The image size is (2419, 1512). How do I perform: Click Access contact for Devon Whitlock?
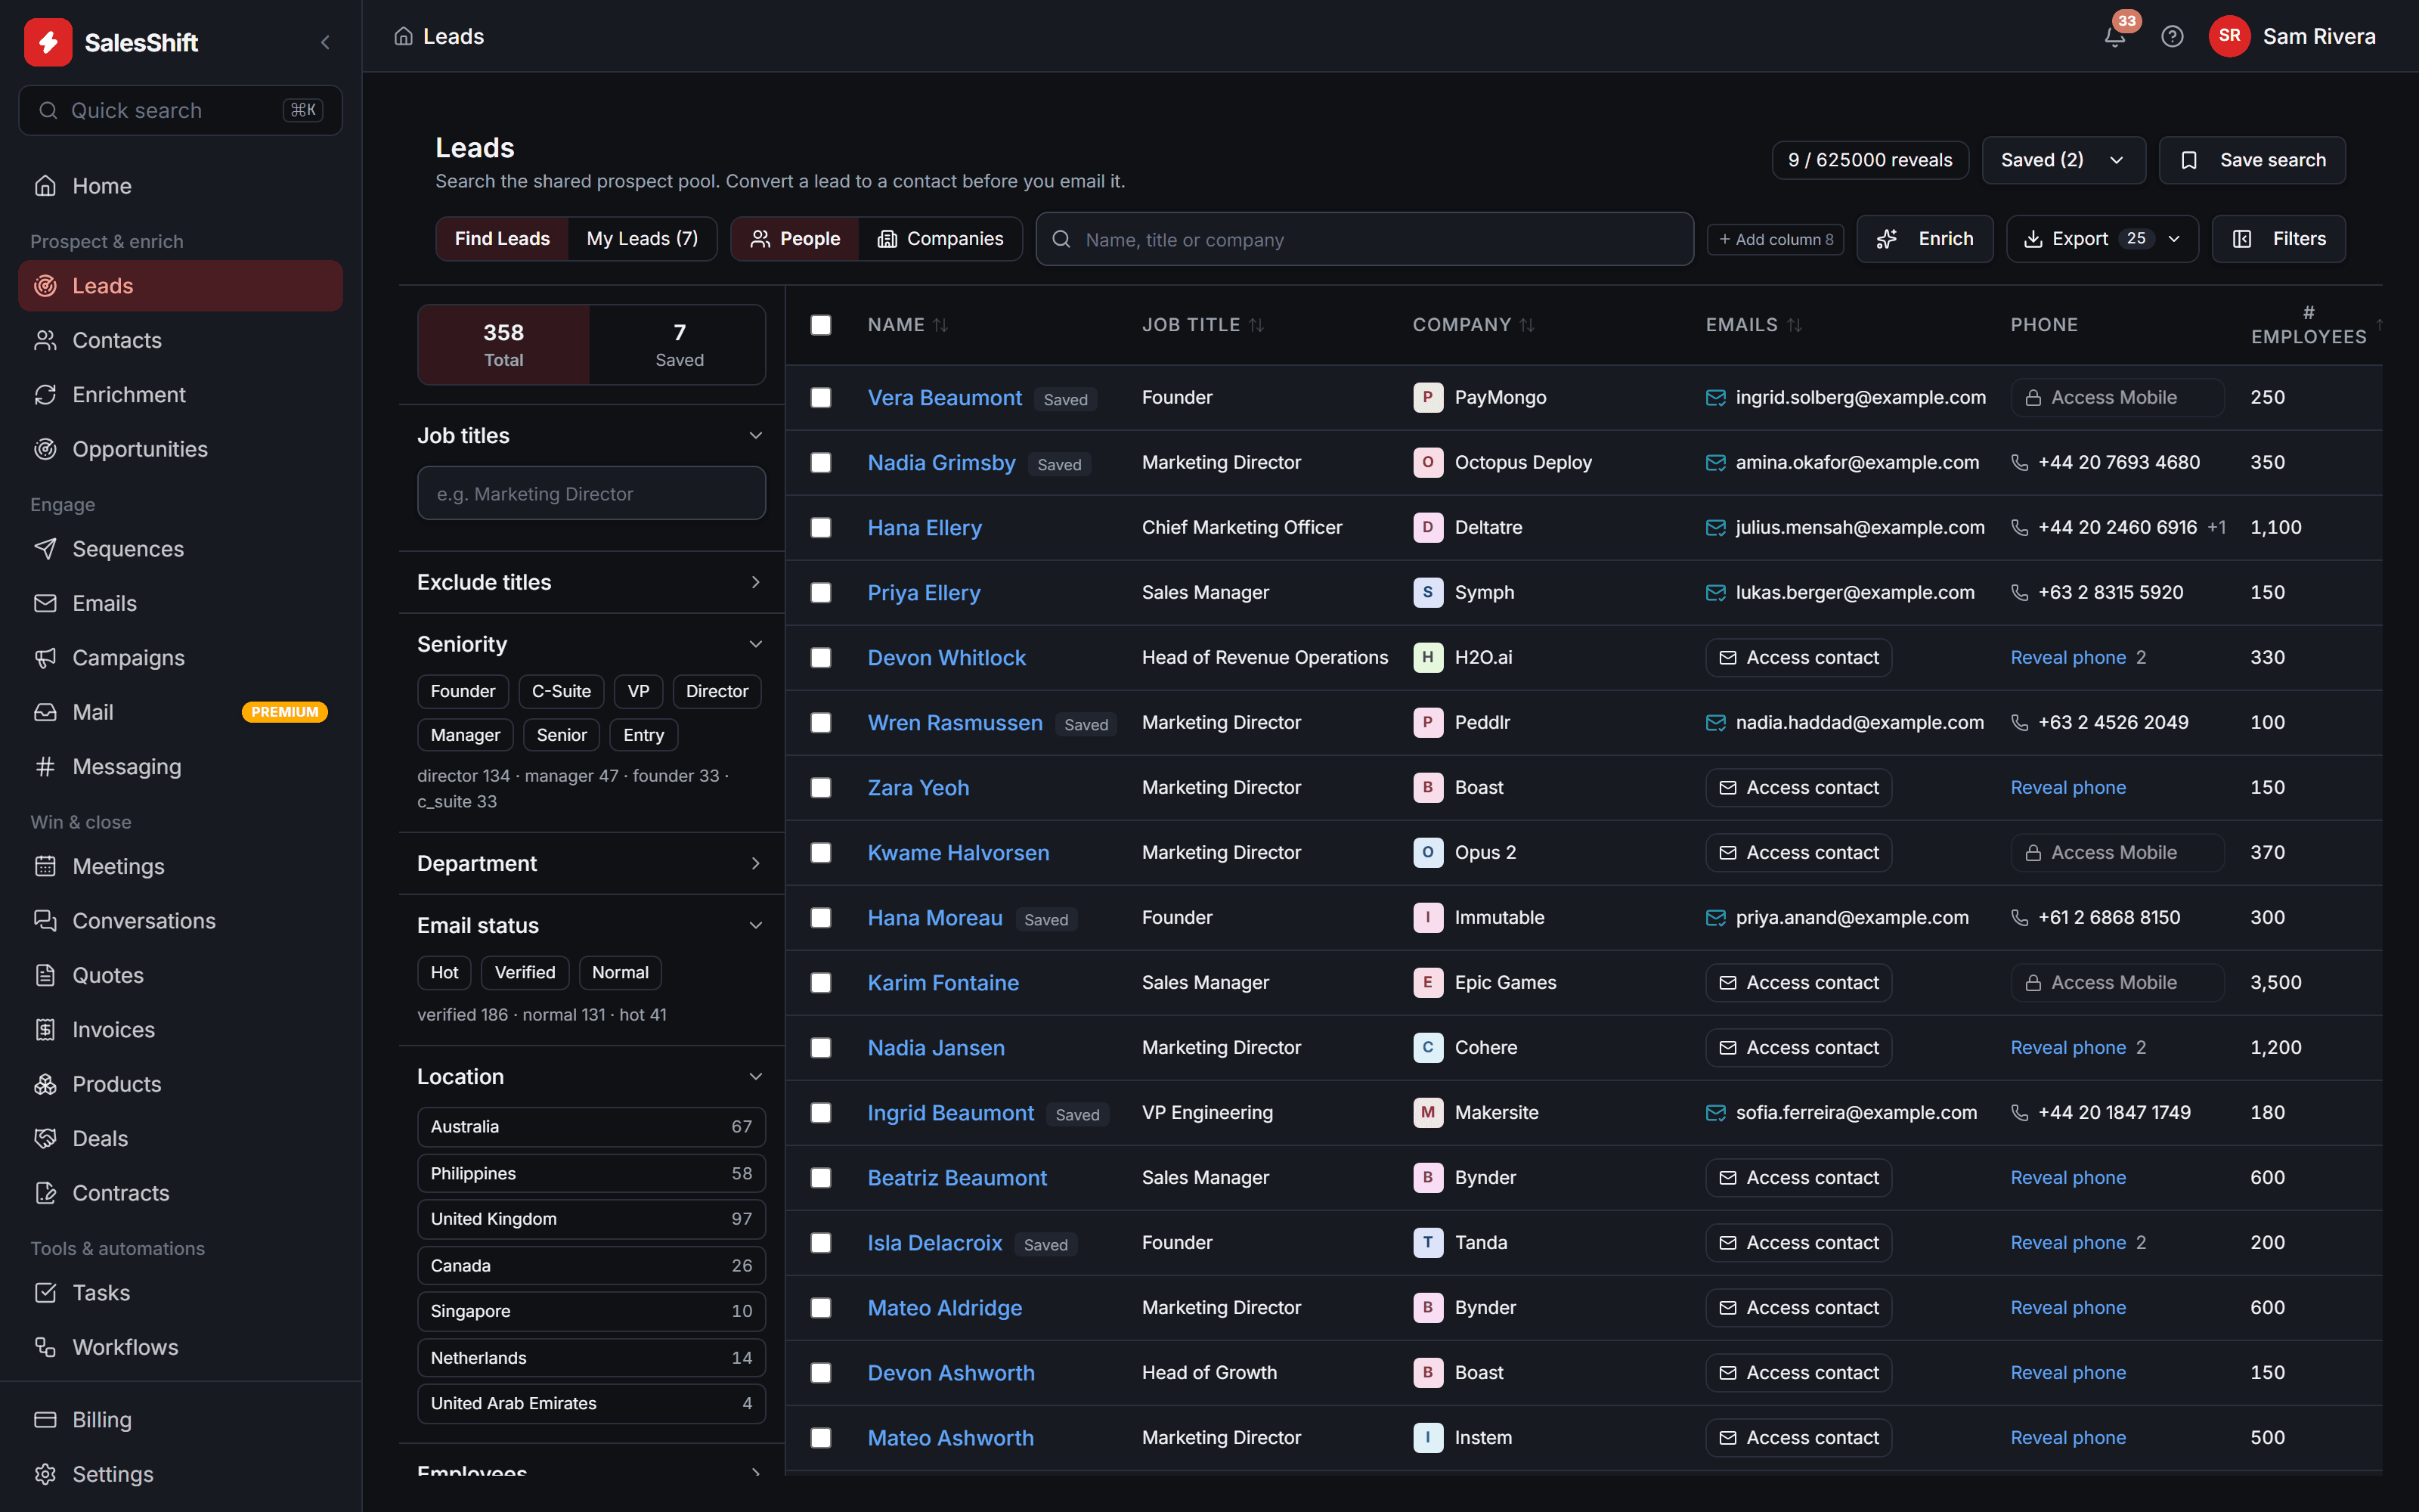1798,658
